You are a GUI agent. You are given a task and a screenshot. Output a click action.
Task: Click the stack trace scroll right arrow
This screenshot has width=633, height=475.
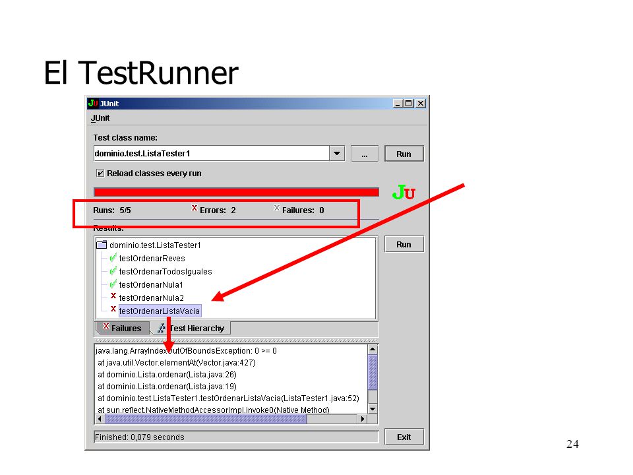tap(363, 419)
